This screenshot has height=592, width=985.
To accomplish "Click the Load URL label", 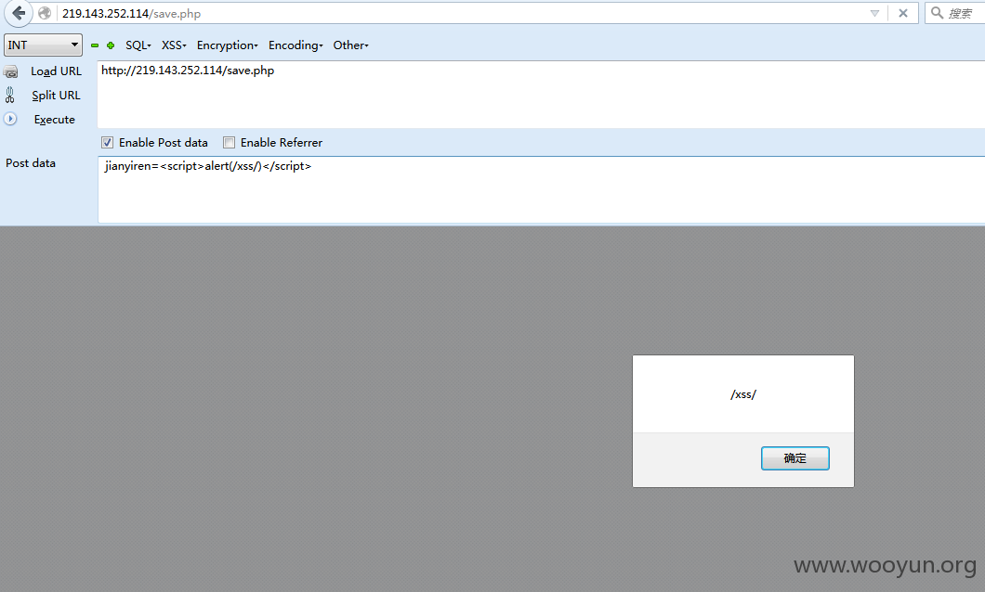I will pyautogui.click(x=57, y=71).
